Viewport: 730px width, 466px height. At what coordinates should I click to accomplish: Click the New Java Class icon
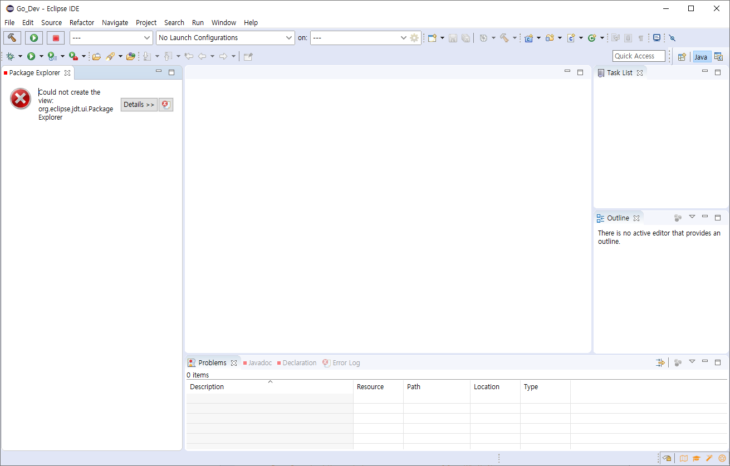571,38
